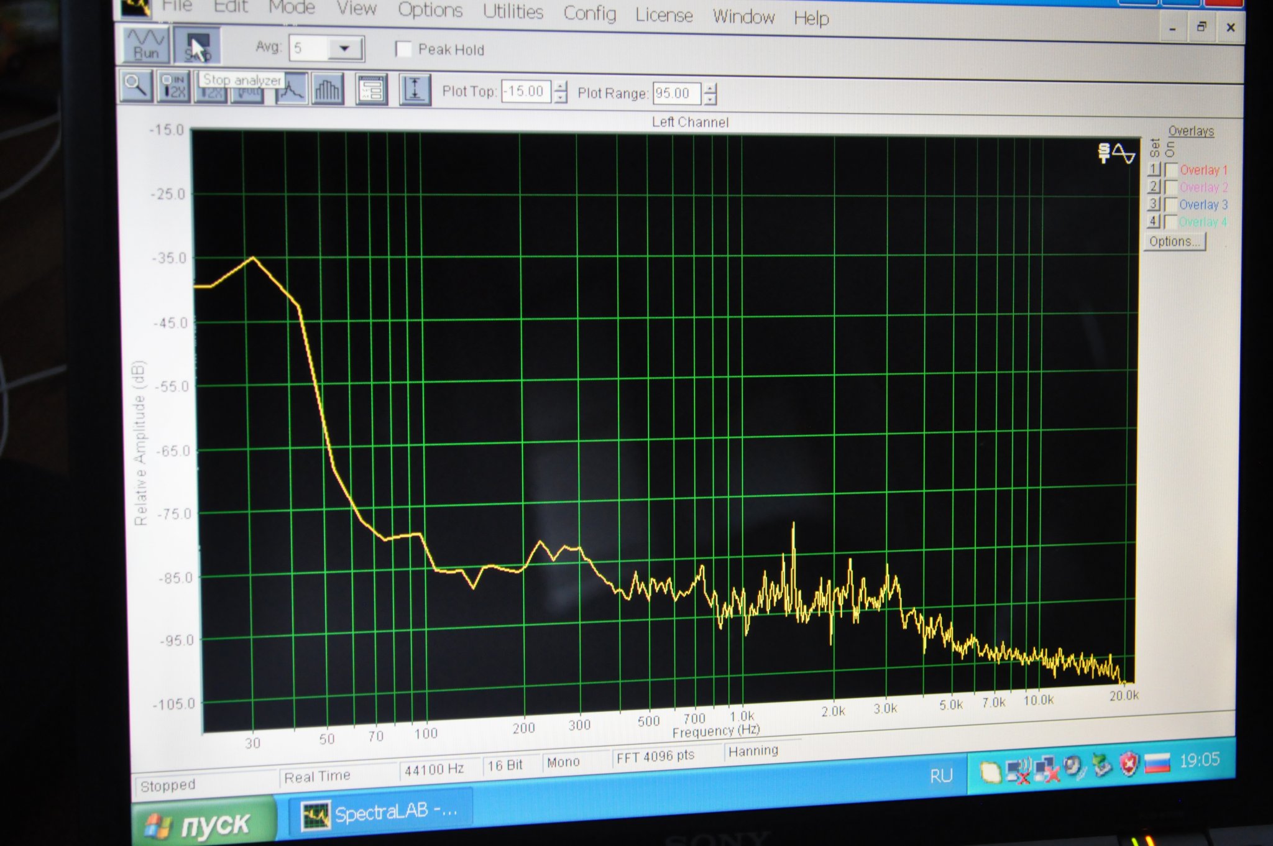Click the wireless network disconnected tray icon
The height and width of the screenshot is (846, 1273).
[1019, 771]
